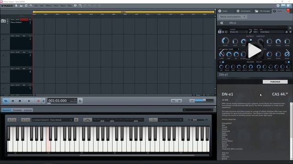
Task: Click the Loops tab icon
Action: (220, 11)
